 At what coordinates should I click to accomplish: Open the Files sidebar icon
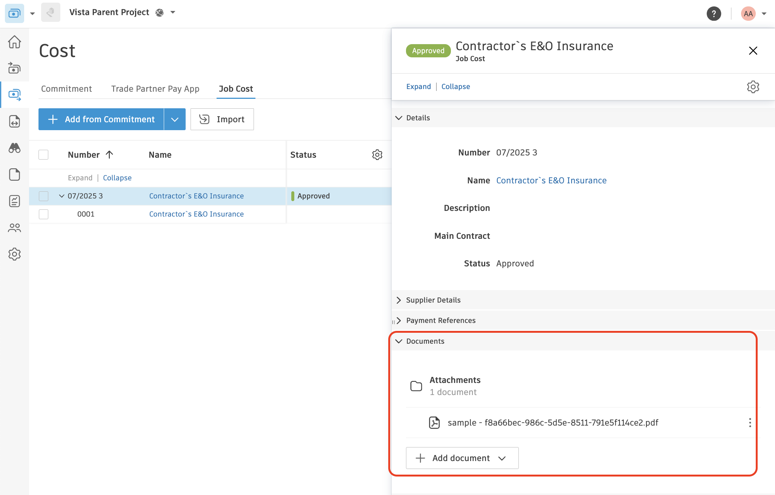tap(14, 174)
